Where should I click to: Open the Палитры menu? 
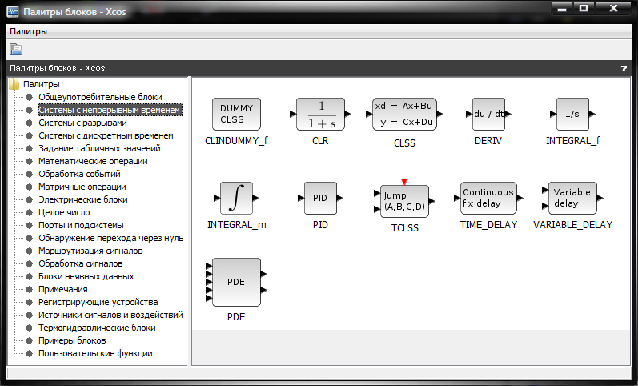coord(29,31)
